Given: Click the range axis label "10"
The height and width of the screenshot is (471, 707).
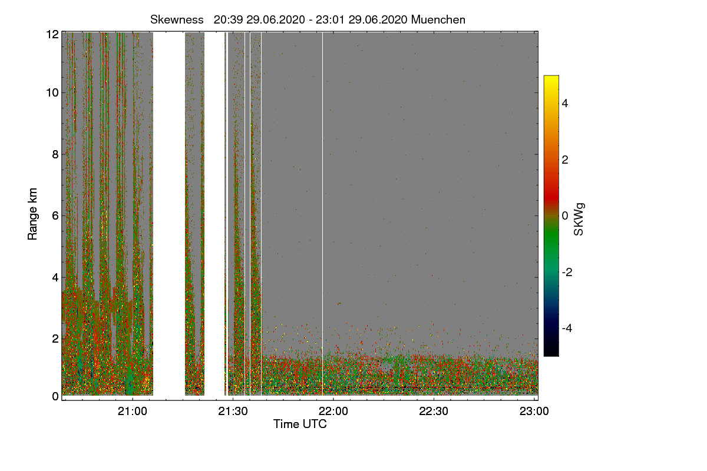Looking at the screenshot, I should click(x=52, y=92).
